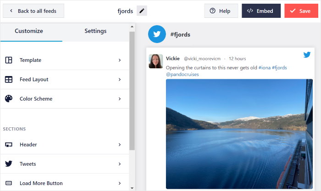Click the Vickie author name

[173, 59]
